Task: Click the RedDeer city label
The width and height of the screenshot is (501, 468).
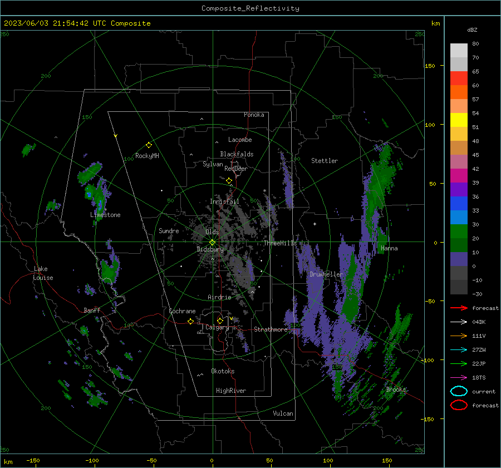Action: click(x=236, y=169)
